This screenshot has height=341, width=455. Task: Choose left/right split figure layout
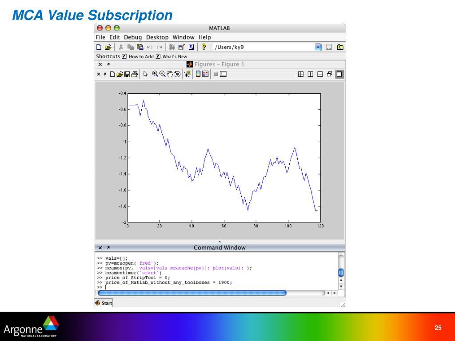[311, 74]
